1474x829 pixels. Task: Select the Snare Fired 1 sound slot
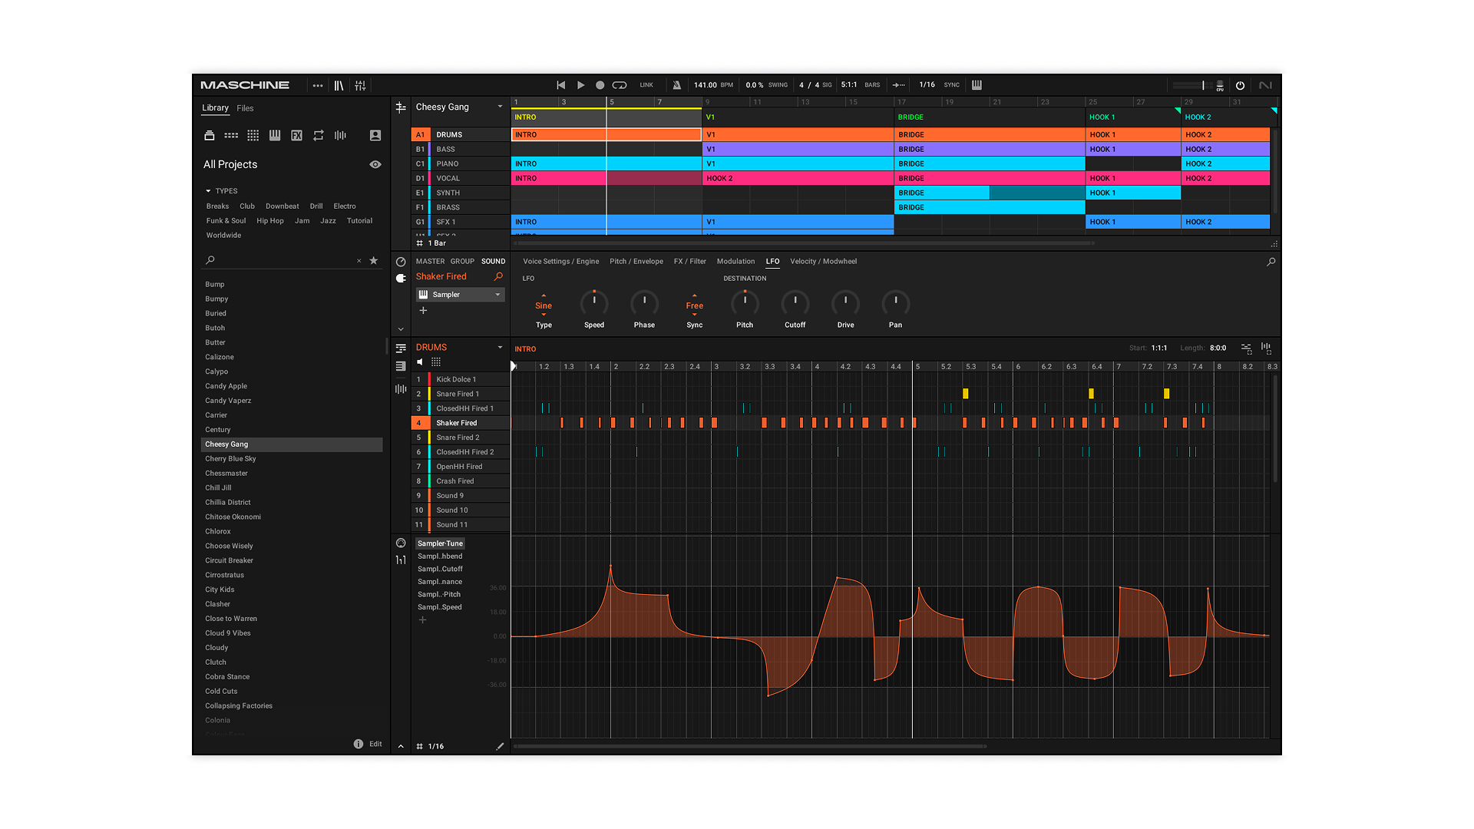click(458, 394)
